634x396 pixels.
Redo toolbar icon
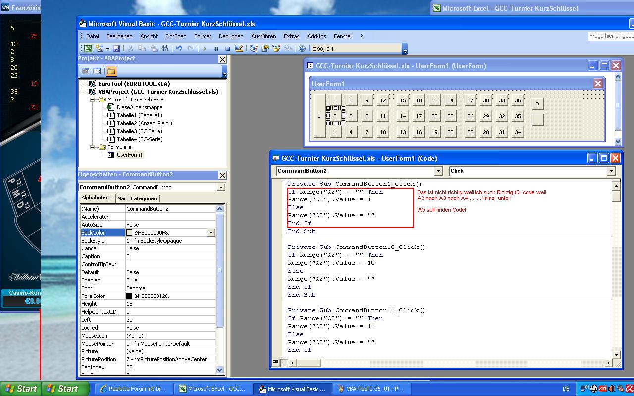[x=190, y=49]
